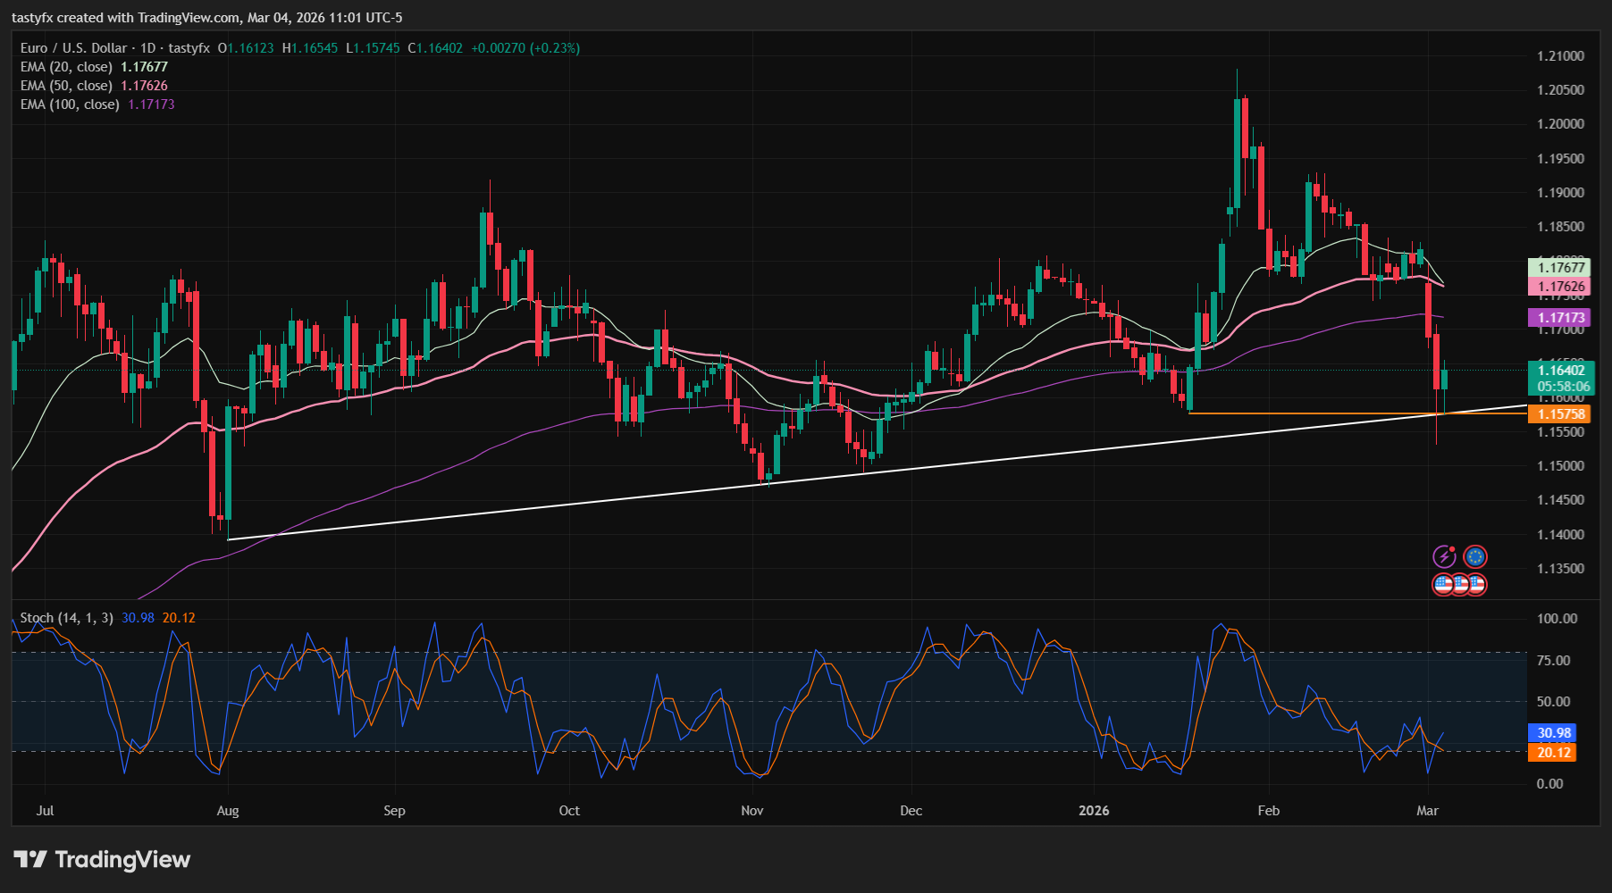This screenshot has width=1612, height=893.
Task: Select the green 1.16402 current price label
Action: pos(1558,369)
